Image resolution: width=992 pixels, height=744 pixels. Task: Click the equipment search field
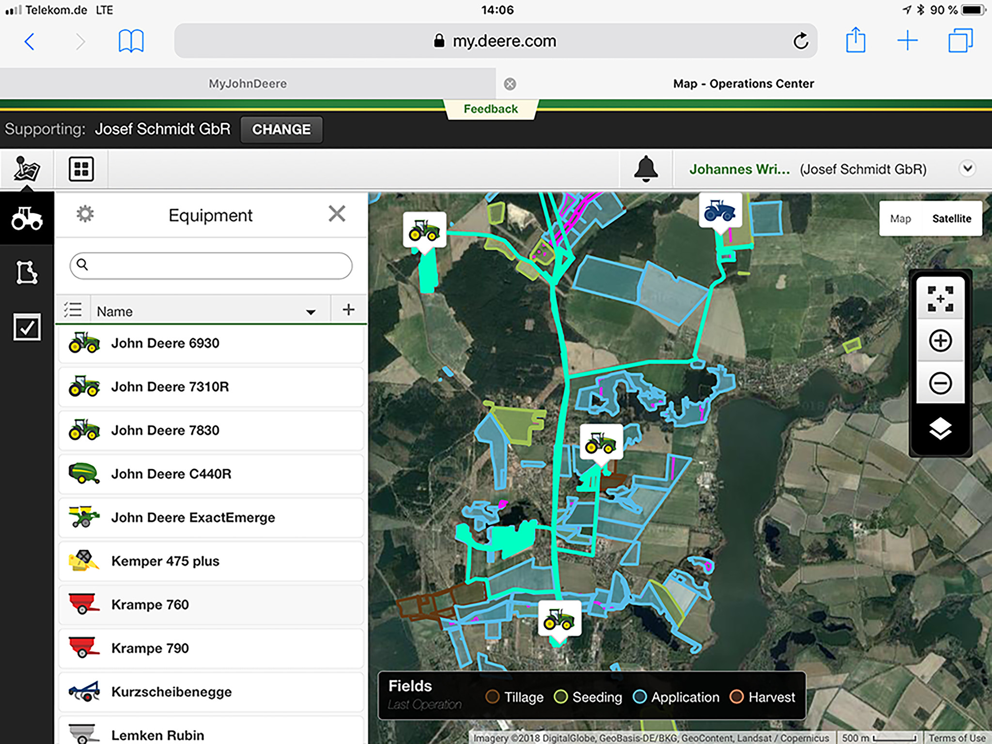click(x=211, y=265)
